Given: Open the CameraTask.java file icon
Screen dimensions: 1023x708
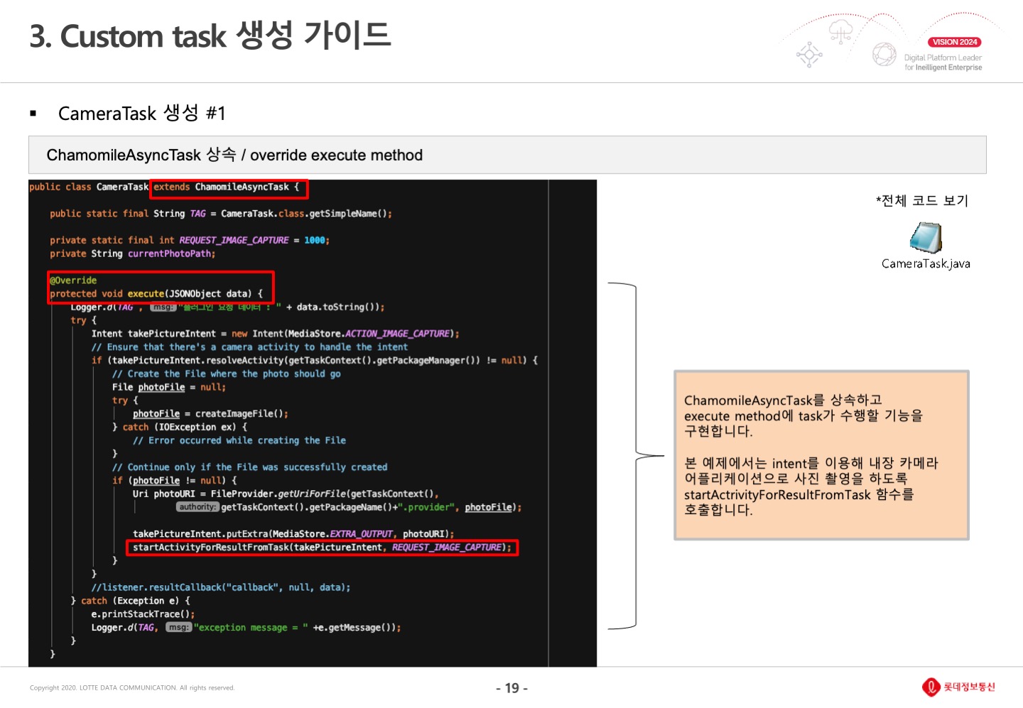Looking at the screenshot, I should point(926,238).
